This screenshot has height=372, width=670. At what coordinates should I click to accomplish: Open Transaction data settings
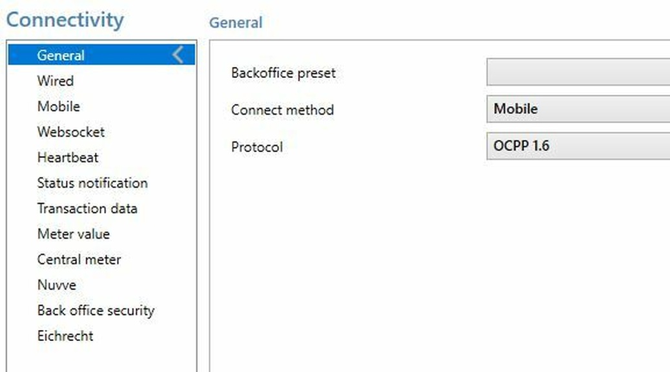pyautogui.click(x=87, y=208)
